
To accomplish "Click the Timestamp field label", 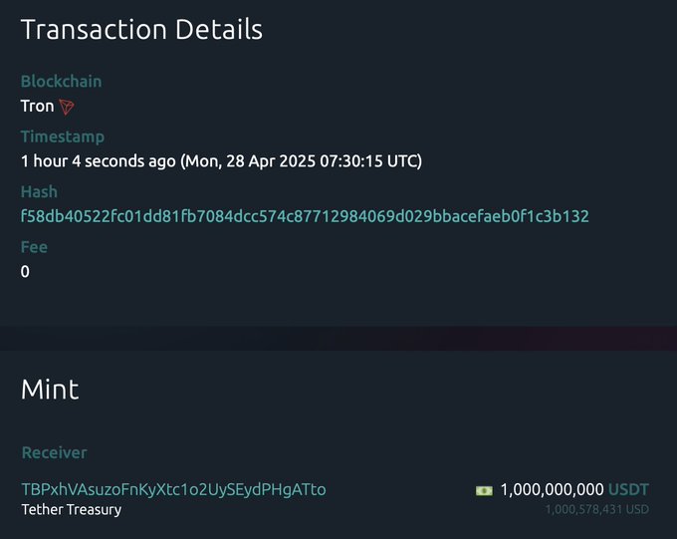I will coord(62,136).
